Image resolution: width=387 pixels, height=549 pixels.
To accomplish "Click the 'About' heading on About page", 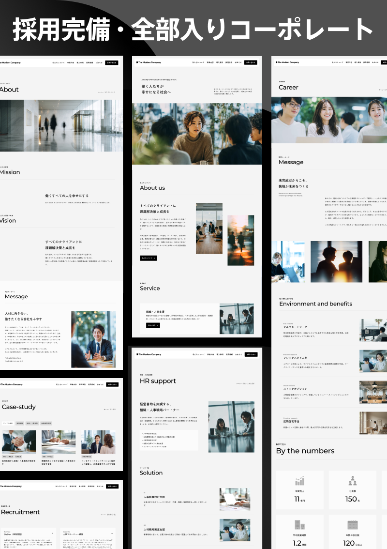I will pos(10,89).
